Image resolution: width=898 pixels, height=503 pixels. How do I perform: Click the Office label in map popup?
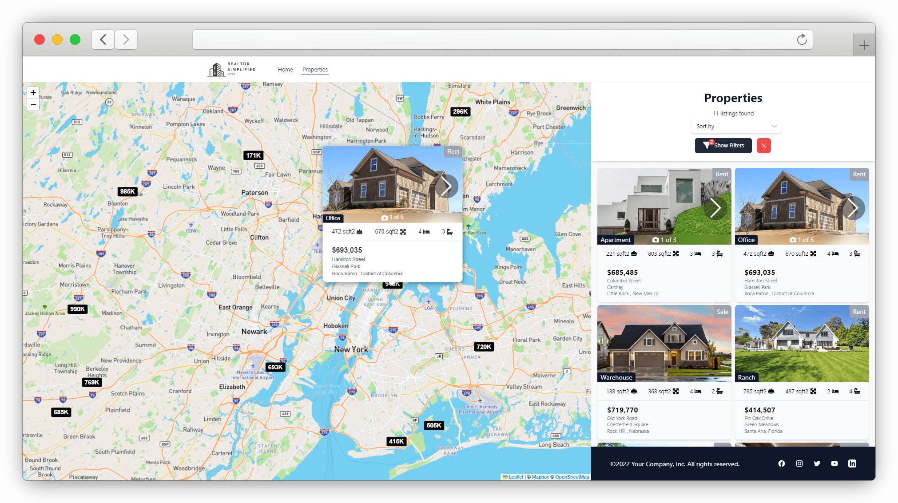(333, 218)
